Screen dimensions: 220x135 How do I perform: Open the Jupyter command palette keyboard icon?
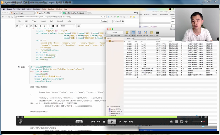(79, 26)
